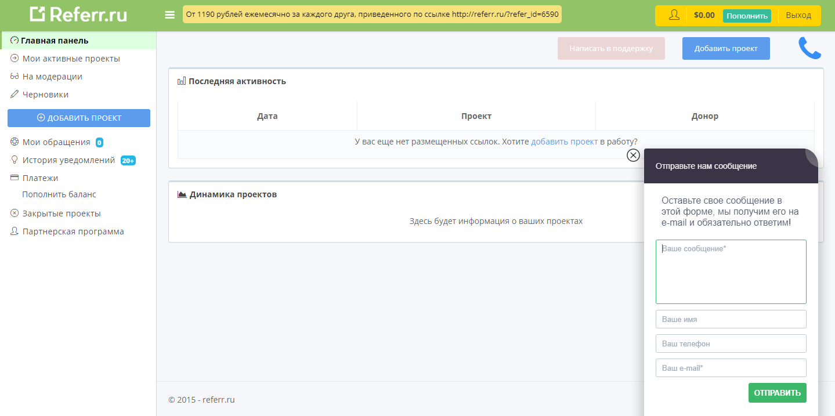Click the sidebar ДОБАВИТЬ ПРОЕКТ button
This screenshot has width=835, height=416.
[79, 118]
